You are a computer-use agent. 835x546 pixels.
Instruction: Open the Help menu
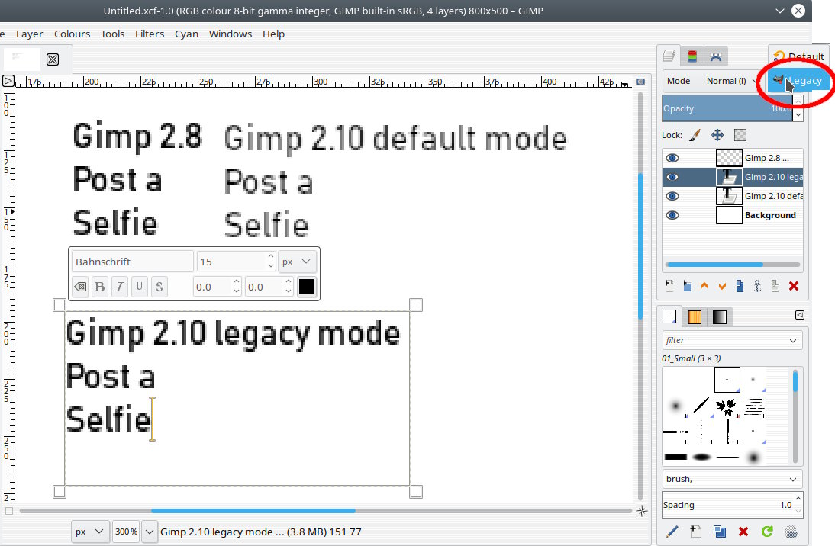click(274, 34)
